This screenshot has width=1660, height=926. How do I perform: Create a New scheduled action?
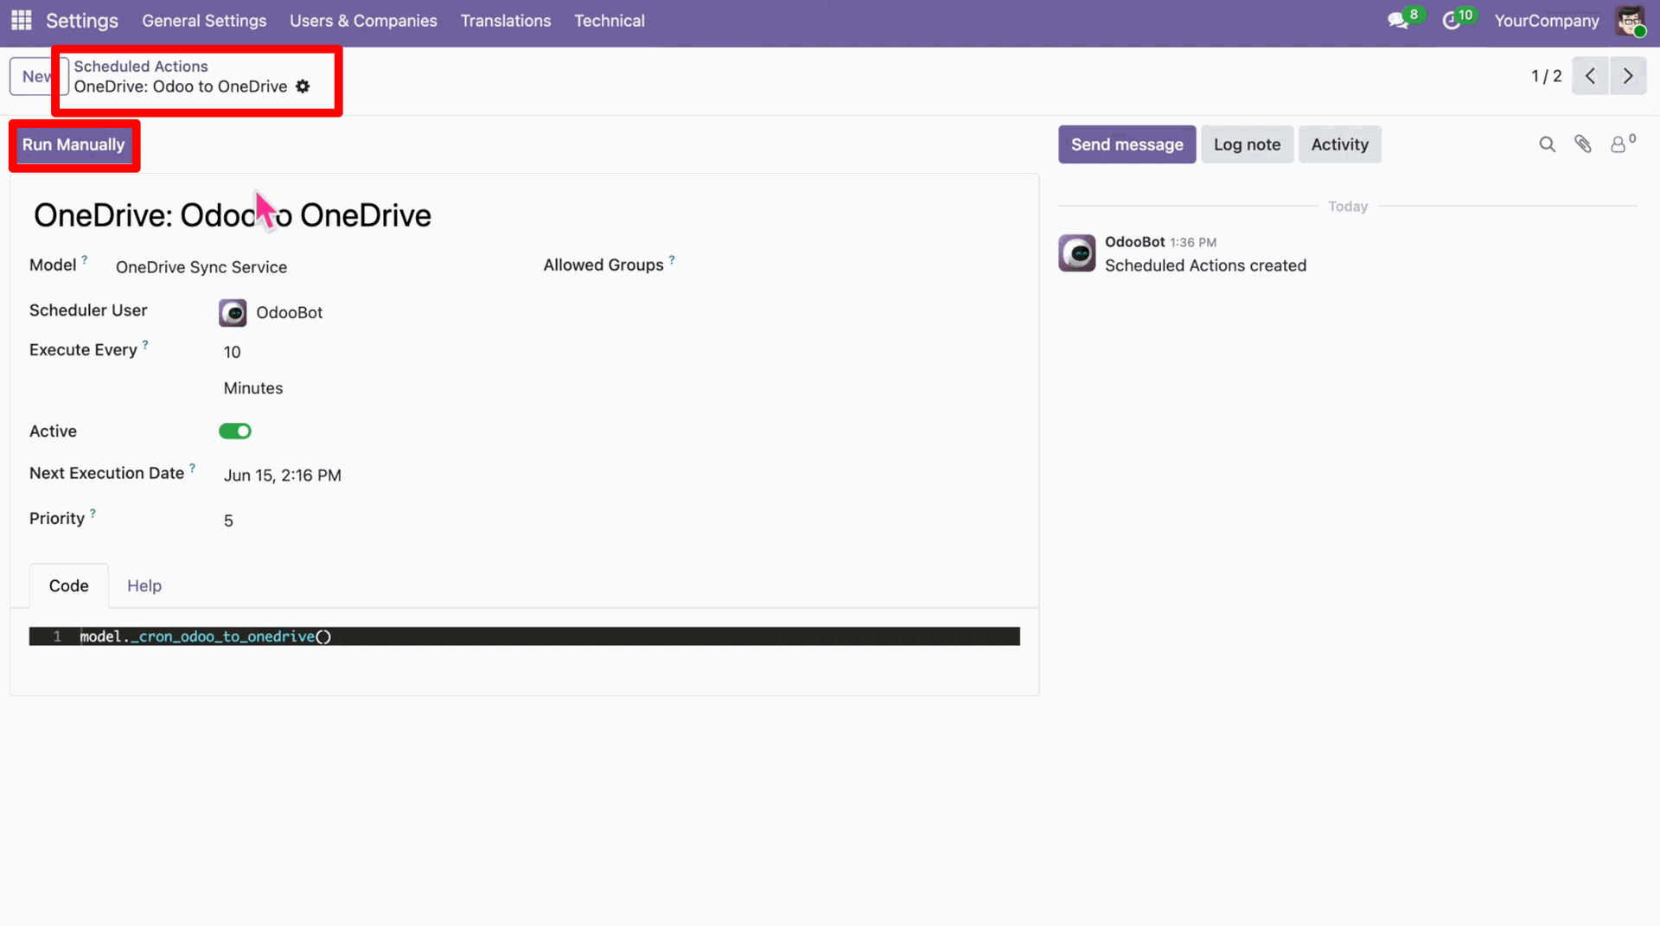pyautogui.click(x=38, y=76)
